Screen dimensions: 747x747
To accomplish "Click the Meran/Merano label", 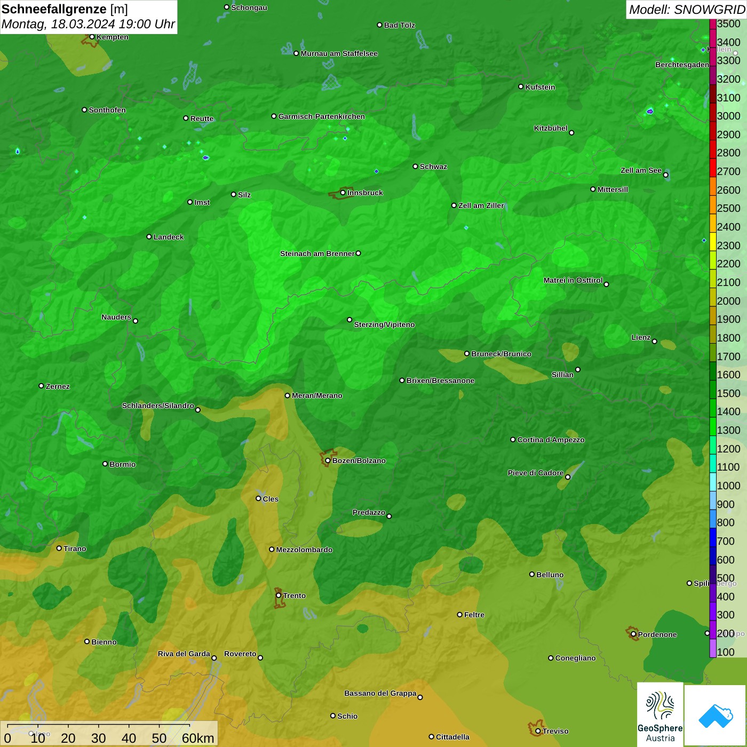I will (317, 395).
